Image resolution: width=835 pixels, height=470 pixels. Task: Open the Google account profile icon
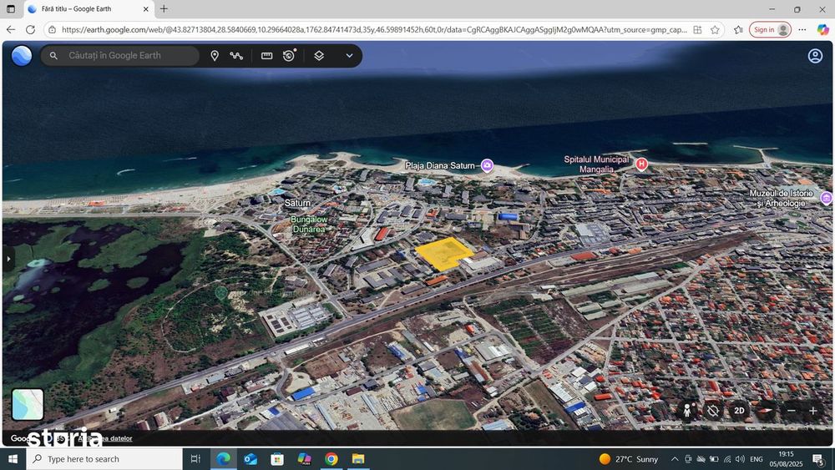tap(815, 56)
